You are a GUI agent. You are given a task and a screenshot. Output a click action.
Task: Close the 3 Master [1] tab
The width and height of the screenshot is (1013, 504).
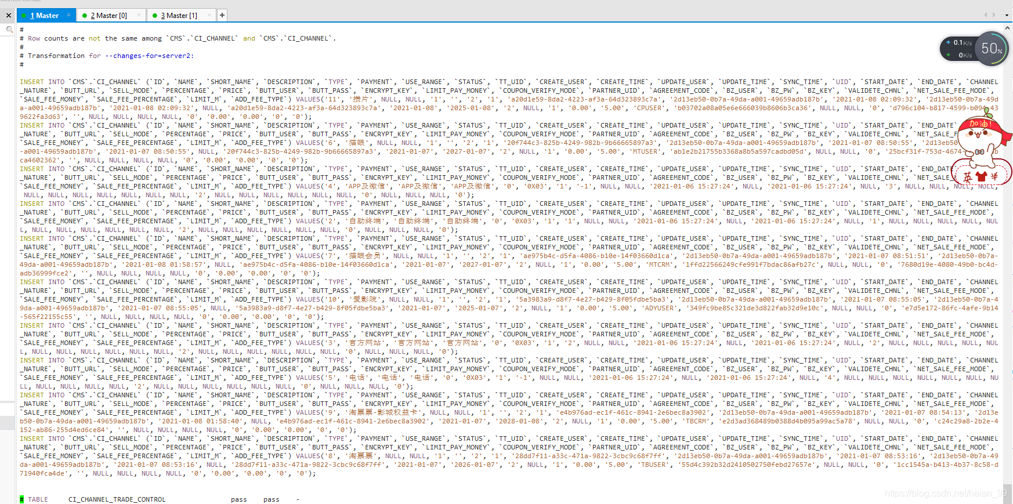click(209, 15)
